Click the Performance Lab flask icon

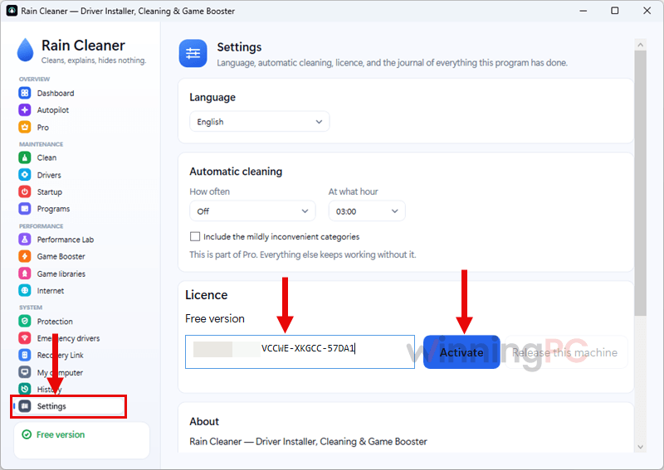[x=25, y=239]
